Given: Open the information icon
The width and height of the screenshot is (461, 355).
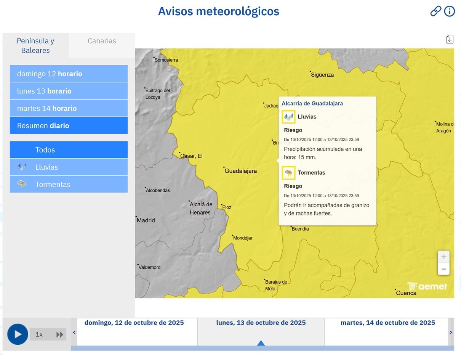Looking at the screenshot, I should (450, 11).
